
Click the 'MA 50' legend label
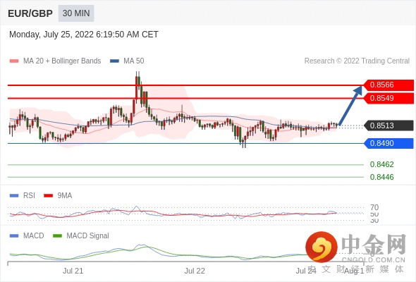134,61
